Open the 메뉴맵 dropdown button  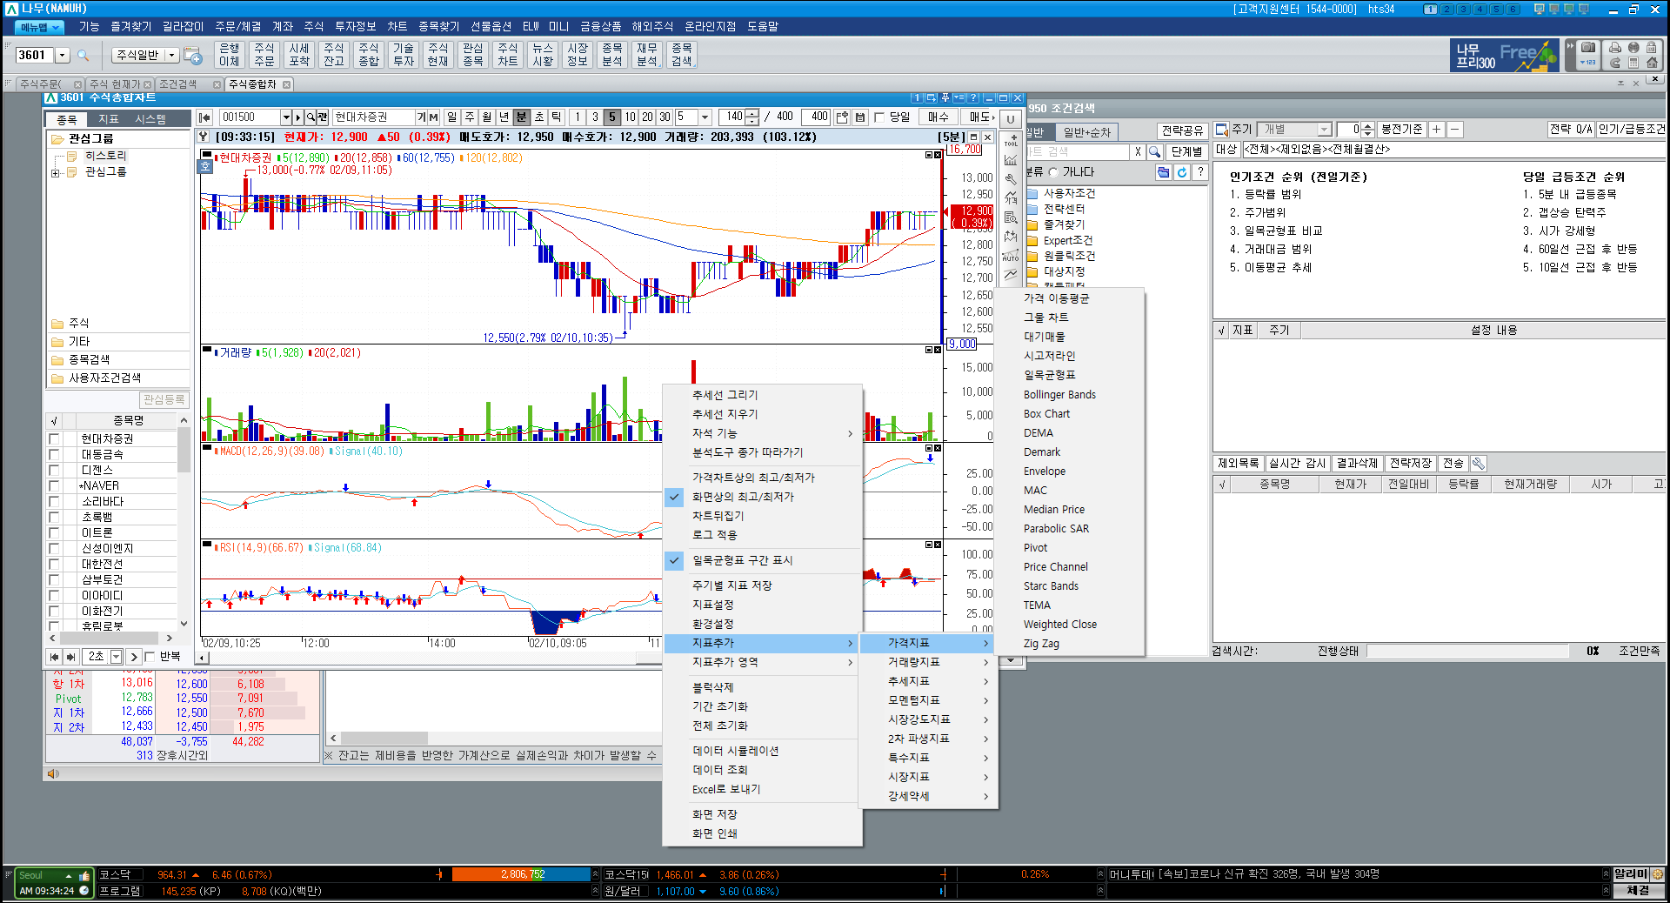pyautogui.click(x=40, y=27)
